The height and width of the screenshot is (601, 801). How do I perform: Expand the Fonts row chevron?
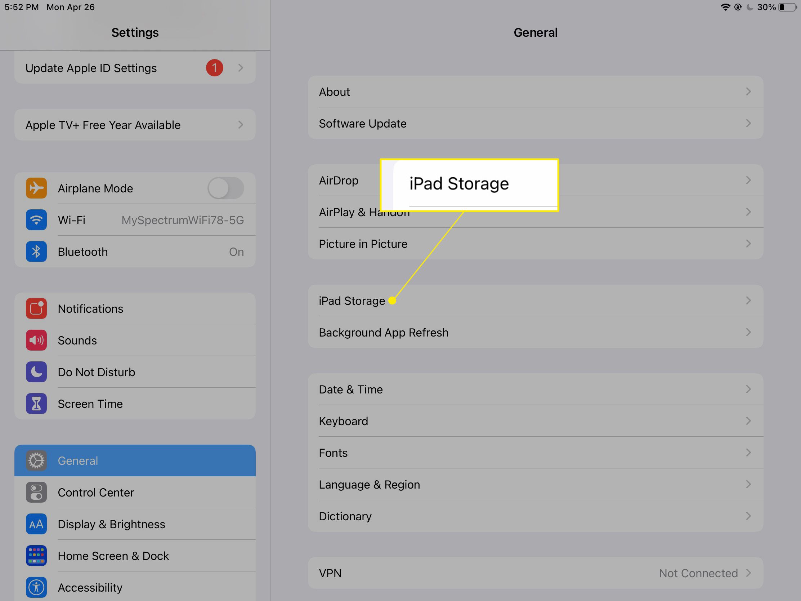(x=748, y=453)
